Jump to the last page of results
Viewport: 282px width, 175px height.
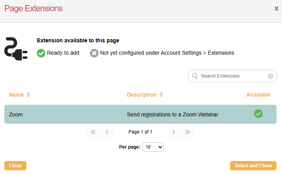188,132
